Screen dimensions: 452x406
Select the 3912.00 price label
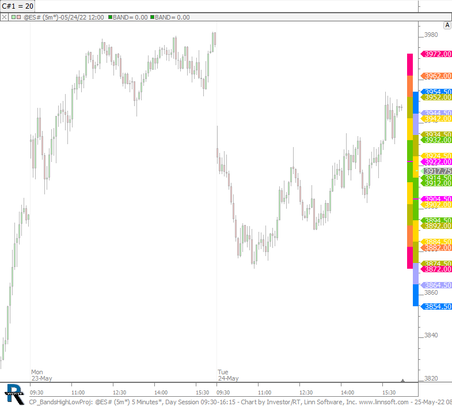(436, 183)
